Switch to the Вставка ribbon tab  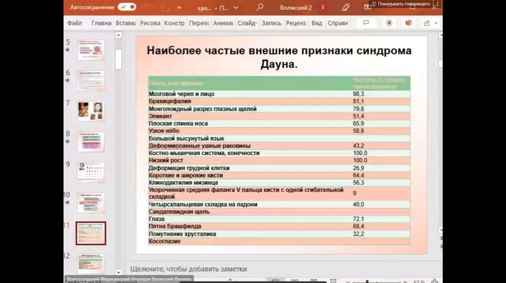(126, 23)
